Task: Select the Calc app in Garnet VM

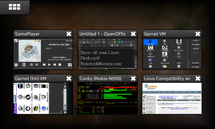Action: (x=165, y=42)
